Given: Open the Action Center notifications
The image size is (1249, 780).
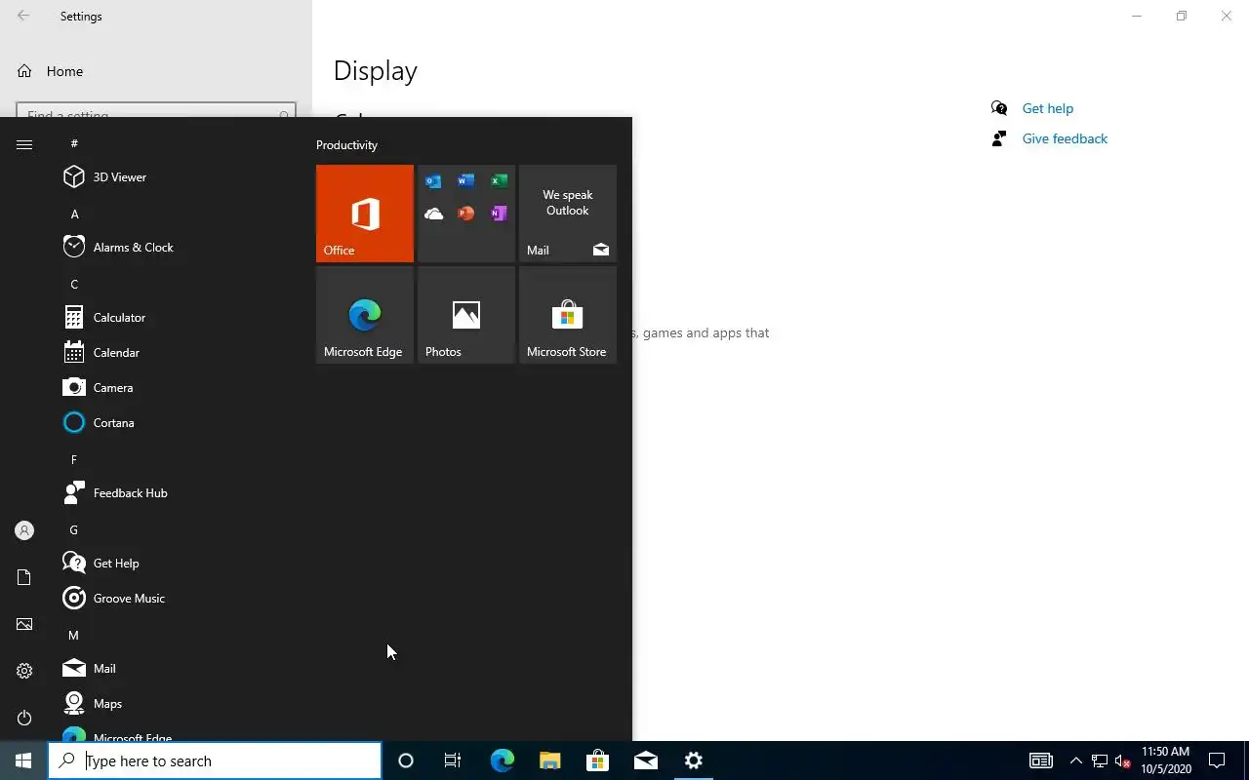Looking at the screenshot, I should 1217,760.
